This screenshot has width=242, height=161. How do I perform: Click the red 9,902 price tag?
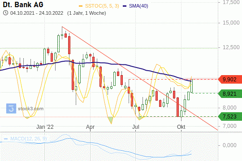[230, 79]
